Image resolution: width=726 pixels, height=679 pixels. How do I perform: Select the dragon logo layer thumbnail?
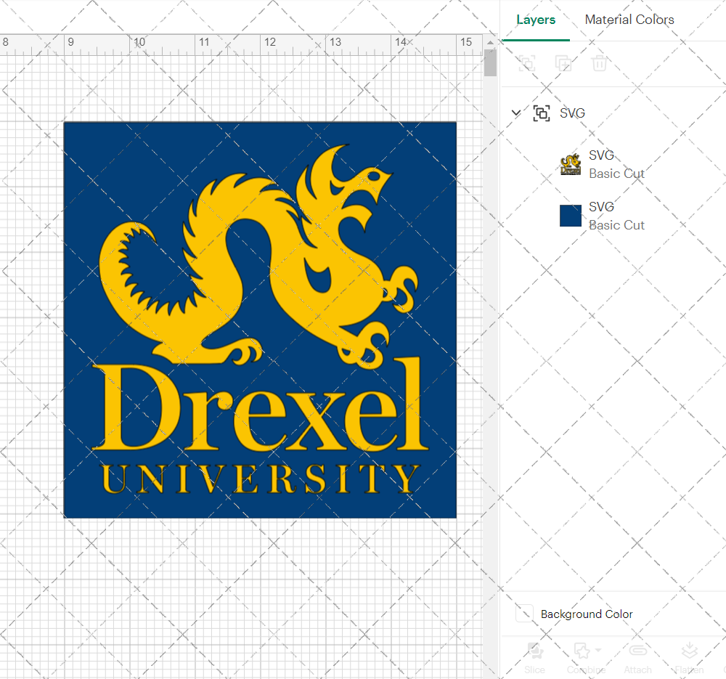571,164
